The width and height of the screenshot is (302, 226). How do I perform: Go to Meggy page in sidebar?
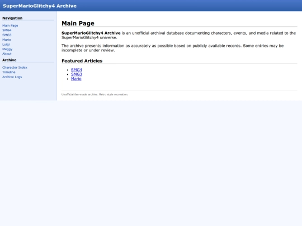7,49
